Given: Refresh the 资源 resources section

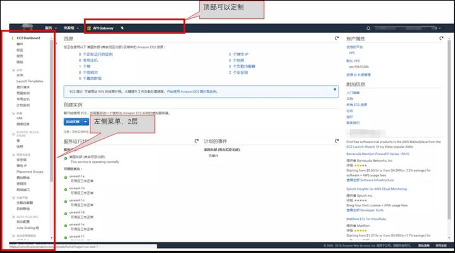Looking at the screenshot, I should [337, 38].
